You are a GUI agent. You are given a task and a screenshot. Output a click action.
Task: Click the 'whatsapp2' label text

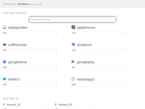point(86,79)
